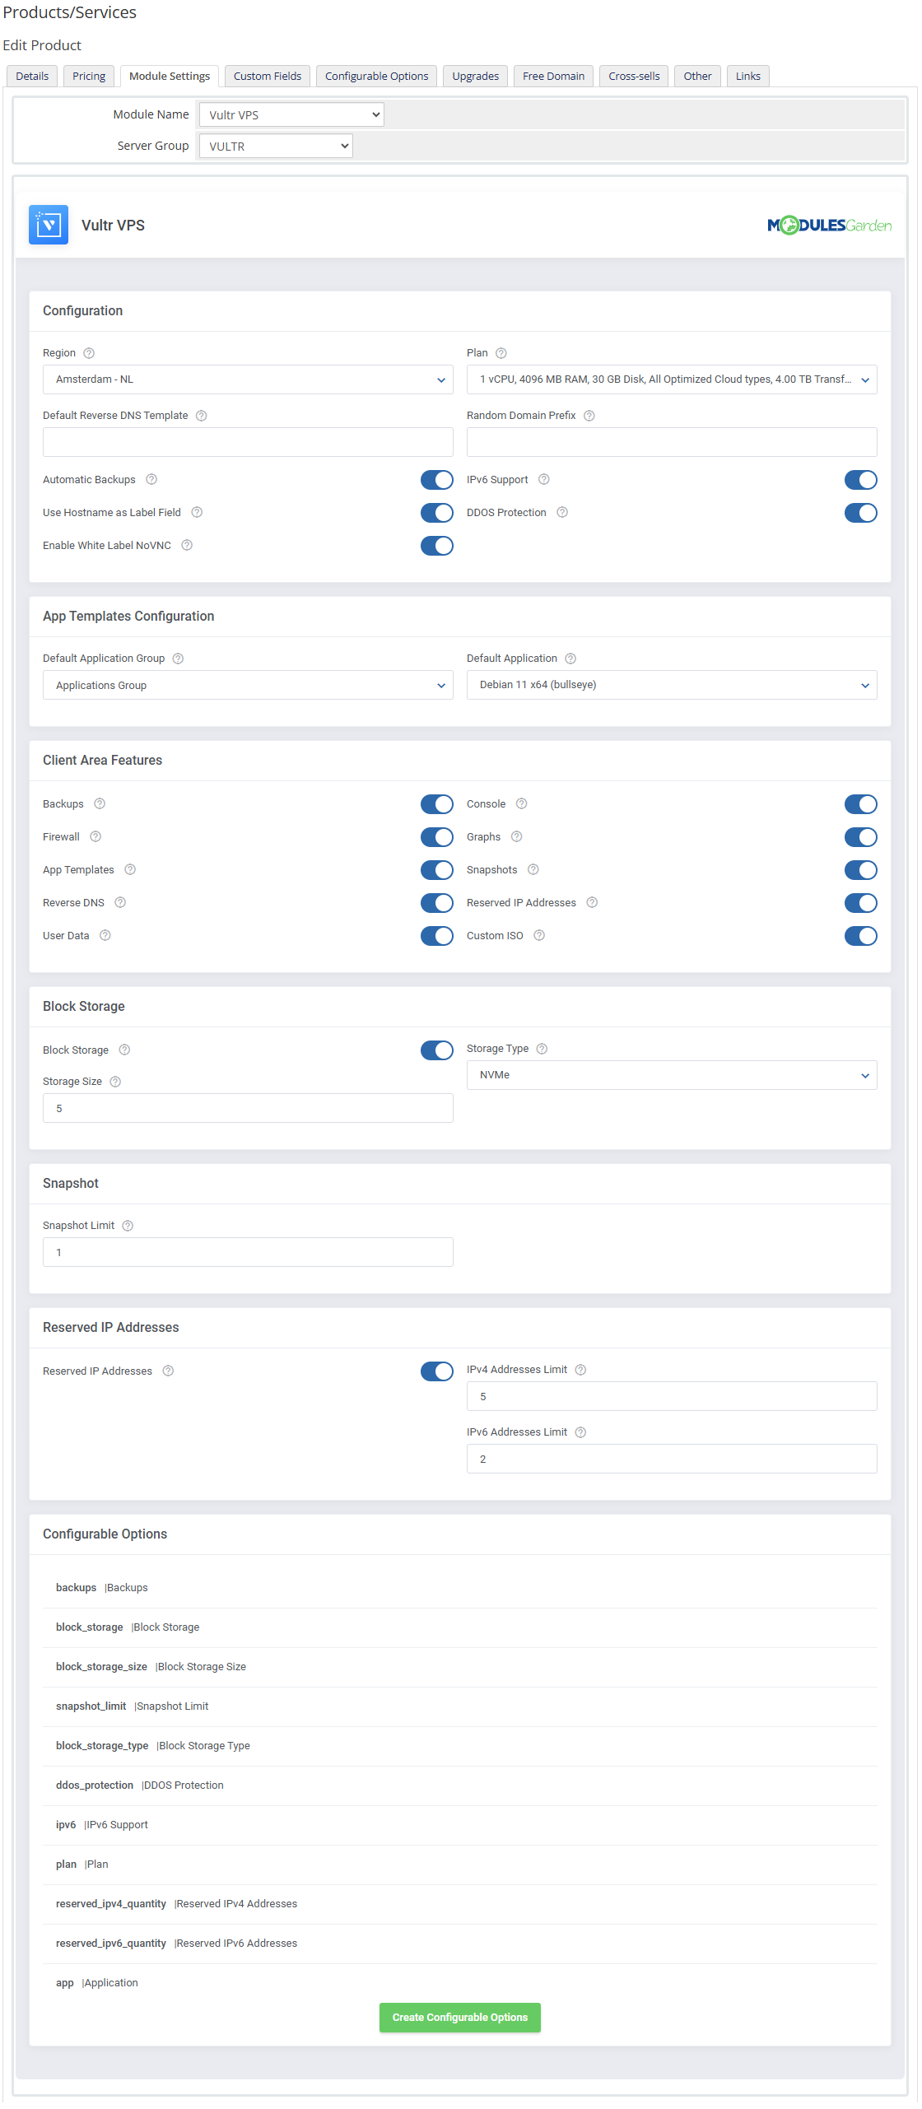The image size is (922, 2109).
Task: Click help icon next to Plan
Action: pyautogui.click(x=501, y=353)
